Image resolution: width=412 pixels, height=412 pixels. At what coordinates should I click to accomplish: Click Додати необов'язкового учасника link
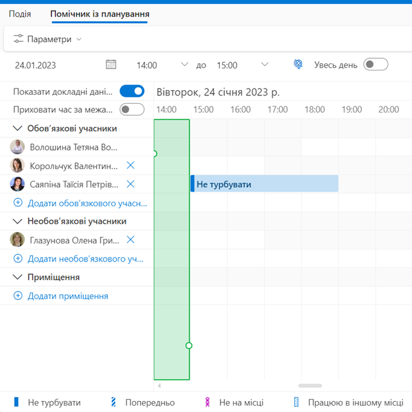coord(85,259)
